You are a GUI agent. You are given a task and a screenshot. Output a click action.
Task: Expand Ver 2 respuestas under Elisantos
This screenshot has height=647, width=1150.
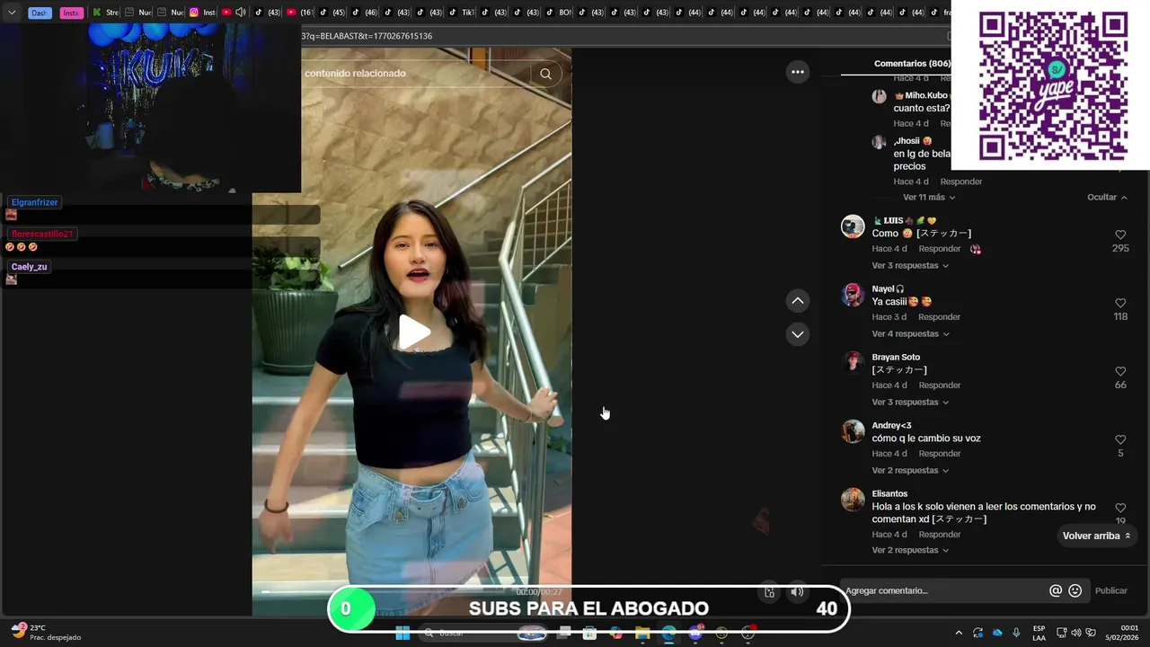[x=910, y=550]
